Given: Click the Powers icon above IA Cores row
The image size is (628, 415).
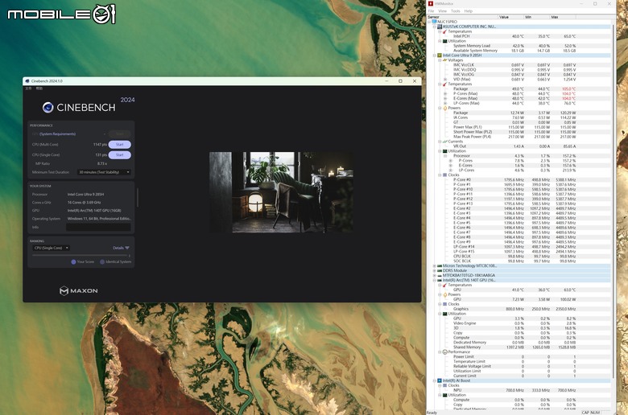Looking at the screenshot, I should pyautogui.click(x=444, y=108).
